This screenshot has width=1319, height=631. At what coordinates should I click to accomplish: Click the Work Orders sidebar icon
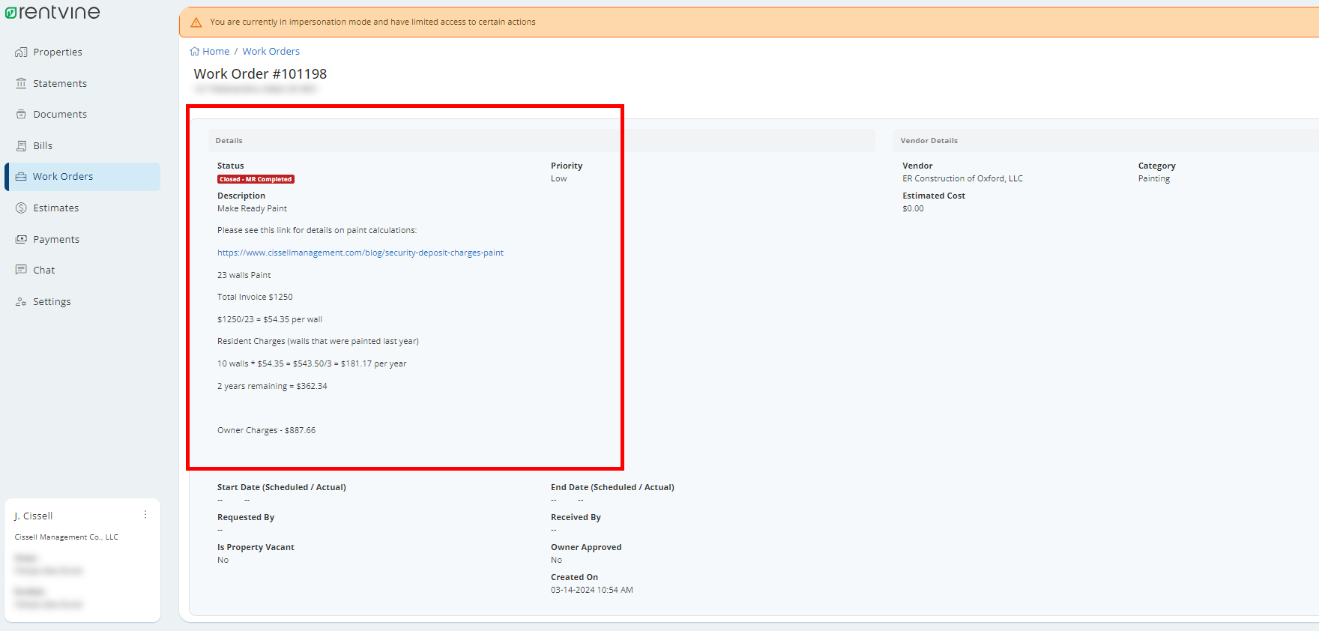click(x=21, y=177)
